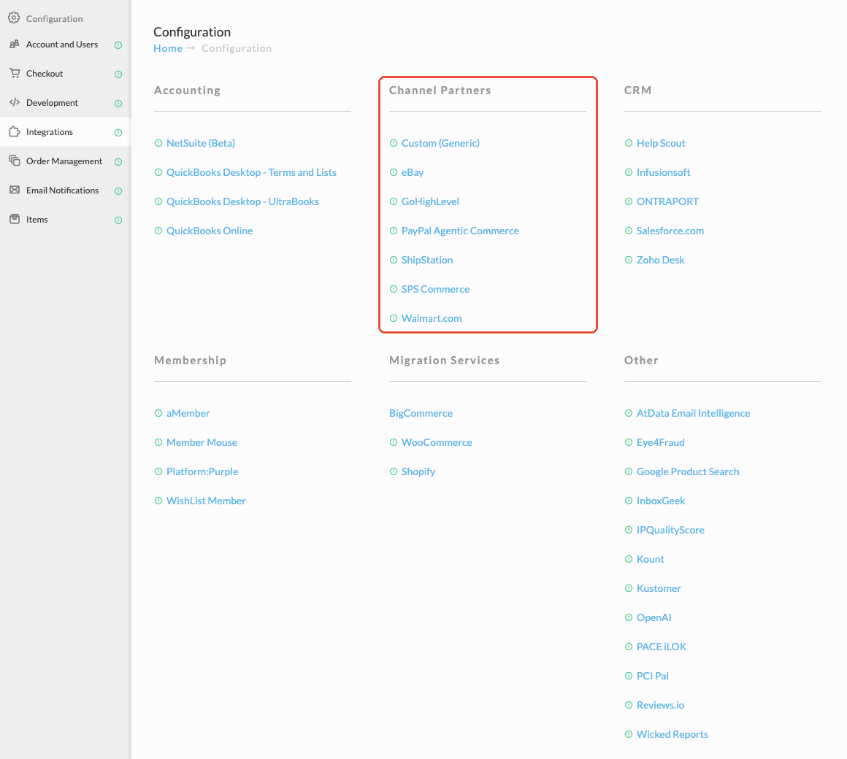Open WishList Member integration
This screenshot has height=759, width=847.
pyautogui.click(x=206, y=501)
